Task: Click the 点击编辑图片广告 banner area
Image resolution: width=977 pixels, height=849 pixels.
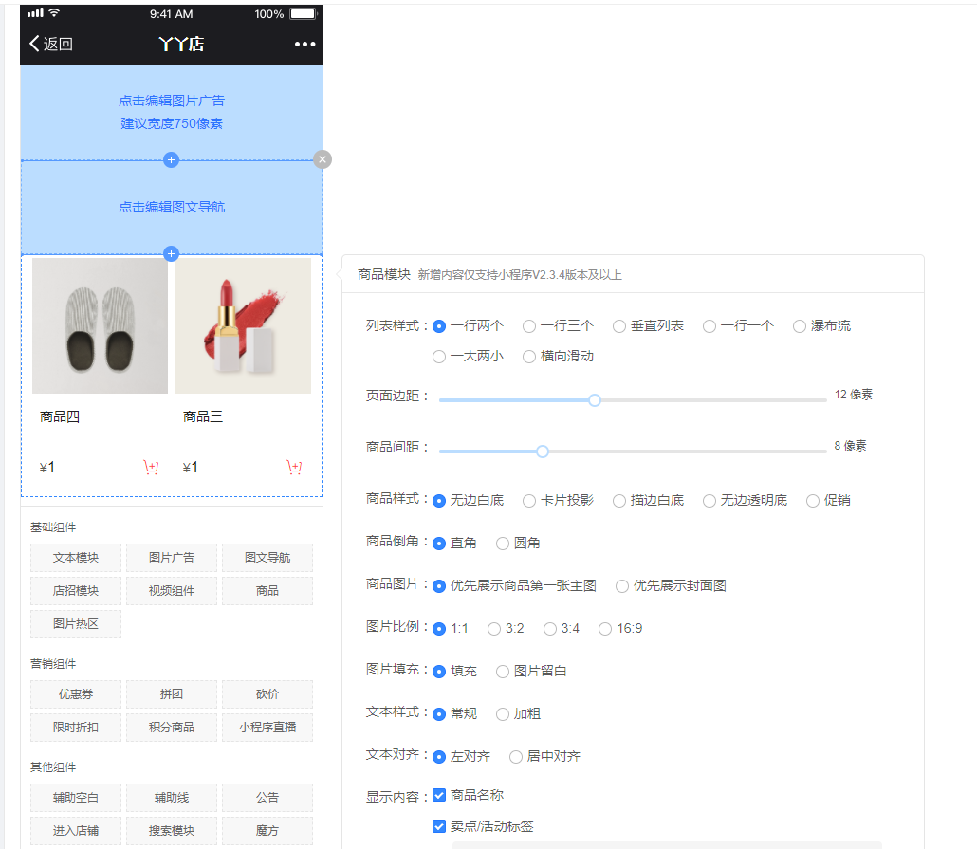Action: click(x=172, y=112)
